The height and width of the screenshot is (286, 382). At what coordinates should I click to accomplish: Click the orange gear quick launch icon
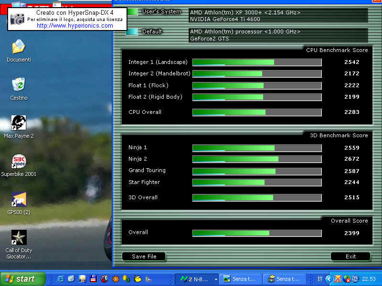coord(116,279)
